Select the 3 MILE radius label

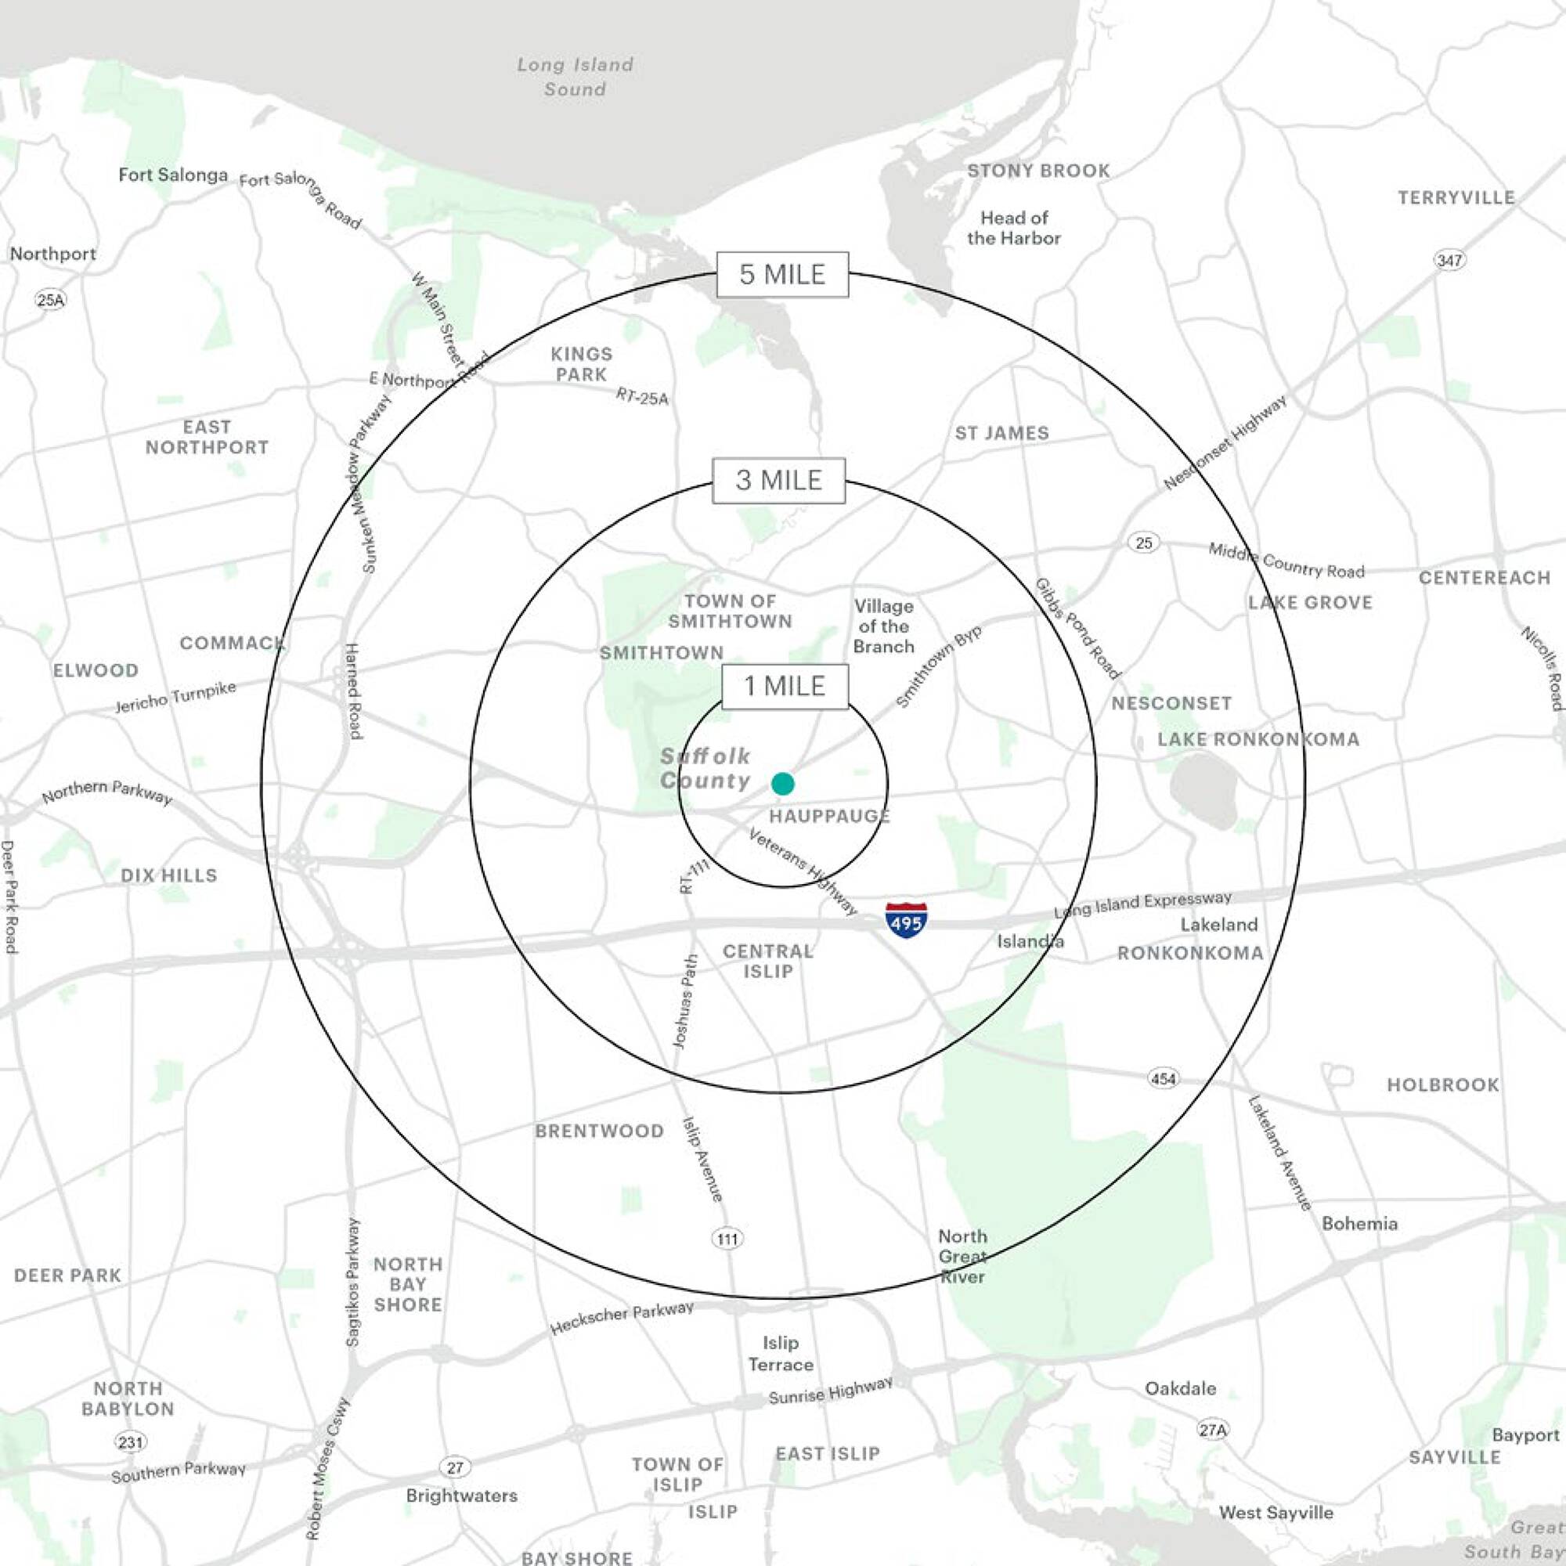[x=778, y=481]
